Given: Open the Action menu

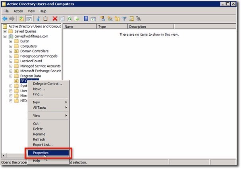Looking at the screenshot, I should pos(18,11).
